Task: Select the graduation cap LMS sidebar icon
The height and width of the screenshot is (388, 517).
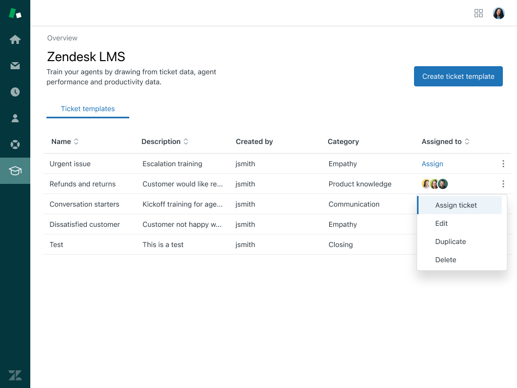Action: (15, 171)
